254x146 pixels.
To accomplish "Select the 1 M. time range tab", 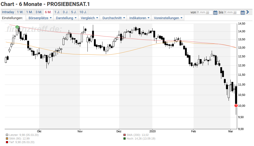I will tap(30, 12).
